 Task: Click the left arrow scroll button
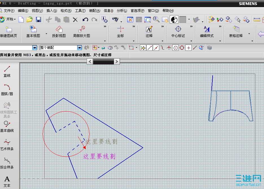(x=90, y=61)
